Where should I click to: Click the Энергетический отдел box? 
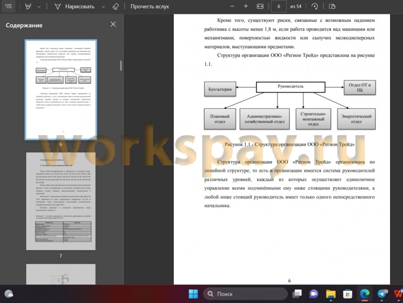(x=356, y=119)
